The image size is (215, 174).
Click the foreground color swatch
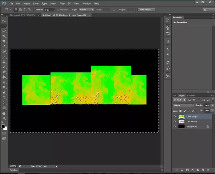[x=3, y=126]
